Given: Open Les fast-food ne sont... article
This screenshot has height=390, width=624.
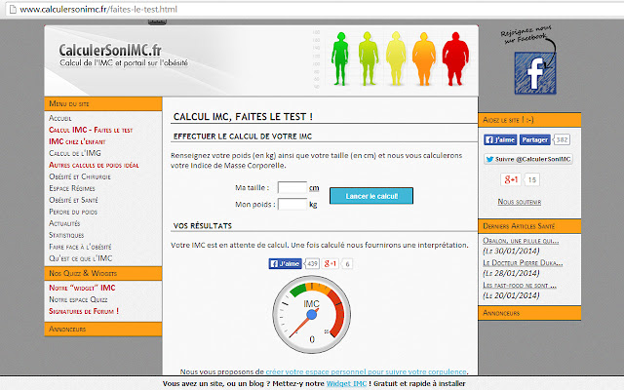Looking at the screenshot, I should 520,286.
